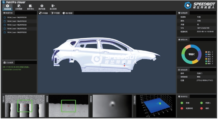This screenshot has width=219, height=119.
Task: Click the report export toolbar icon
Action: (x=31, y=7)
